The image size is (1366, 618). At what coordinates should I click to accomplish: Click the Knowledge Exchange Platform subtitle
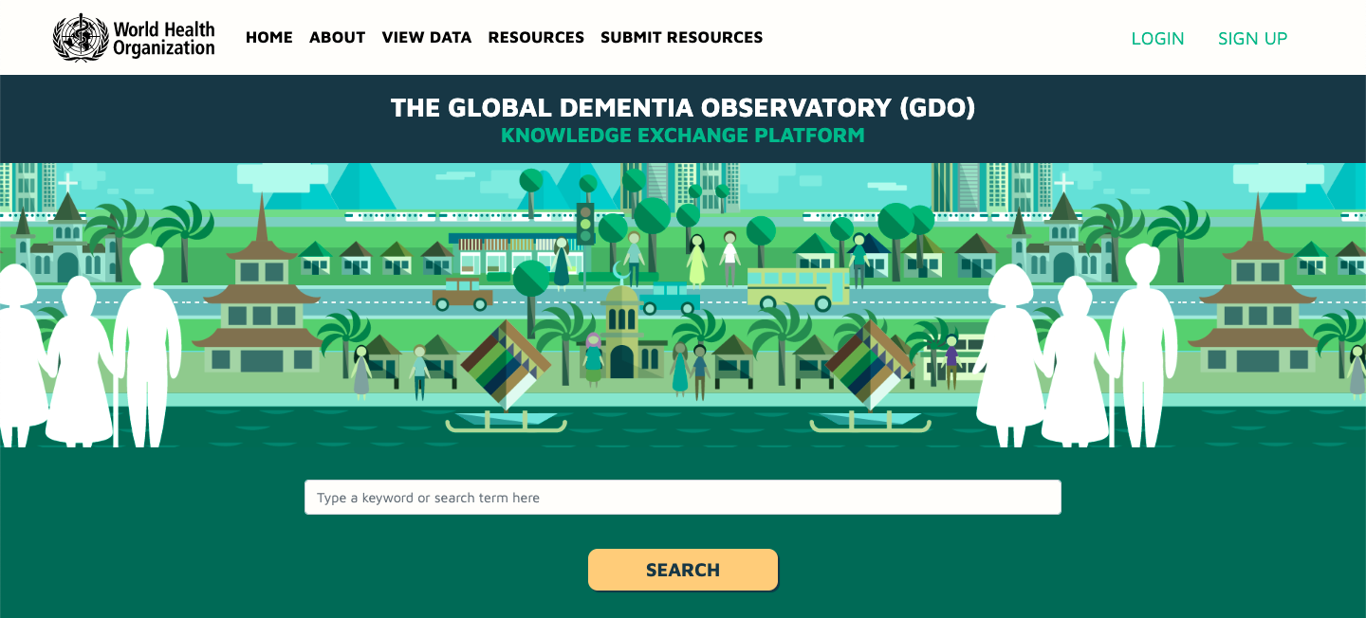coord(683,135)
